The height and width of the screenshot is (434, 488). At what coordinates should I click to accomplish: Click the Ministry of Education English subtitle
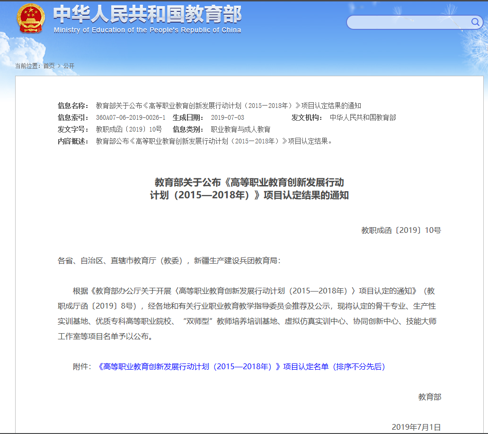(147, 30)
